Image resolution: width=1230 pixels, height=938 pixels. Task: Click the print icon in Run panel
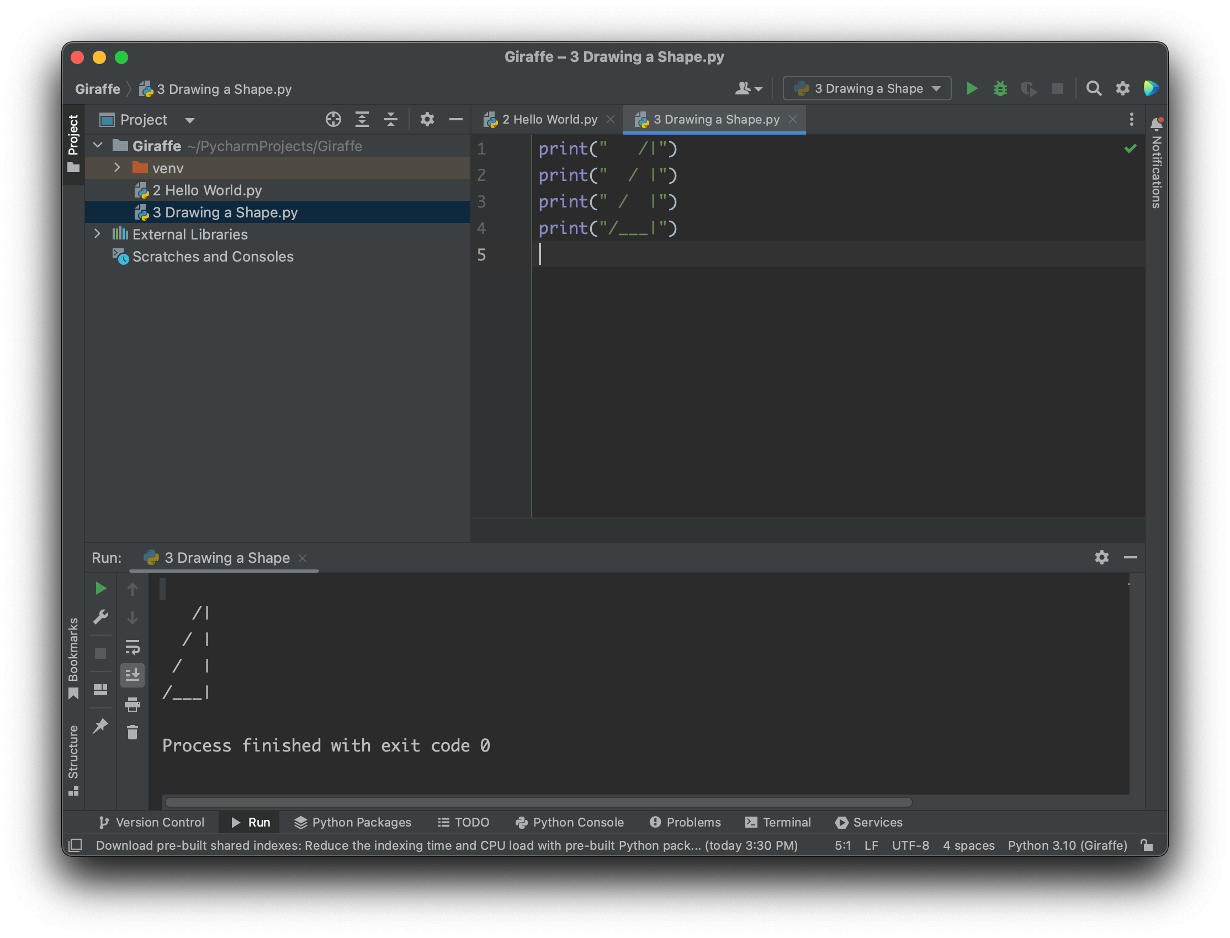point(132,705)
